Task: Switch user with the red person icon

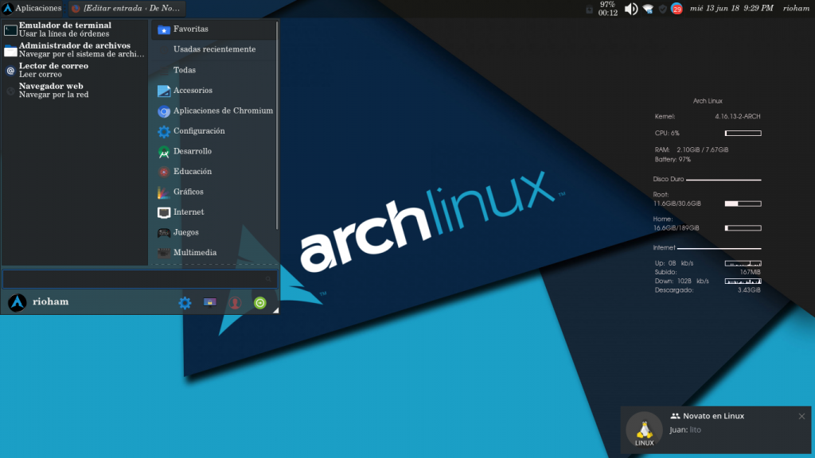Action: pos(235,303)
